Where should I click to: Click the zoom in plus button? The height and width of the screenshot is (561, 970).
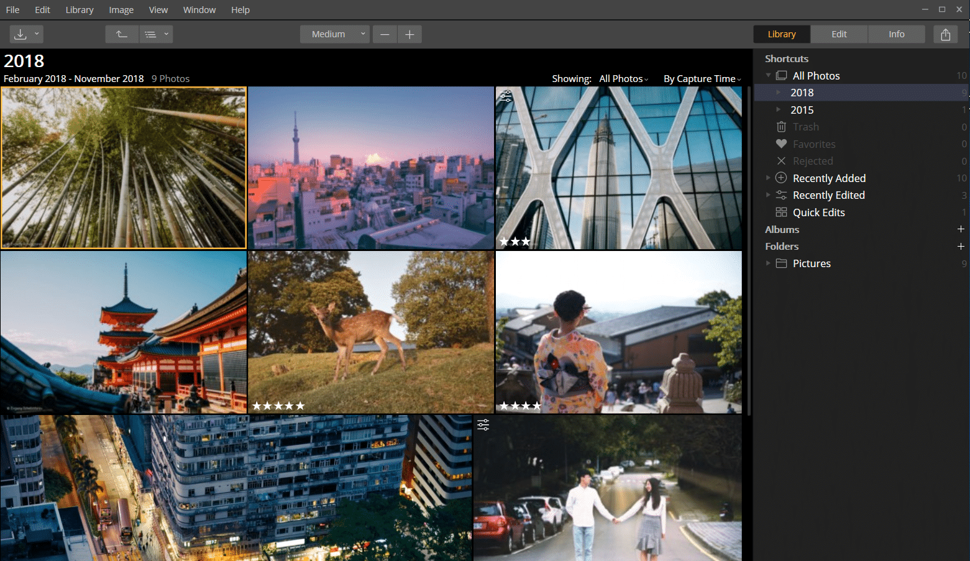tap(410, 34)
